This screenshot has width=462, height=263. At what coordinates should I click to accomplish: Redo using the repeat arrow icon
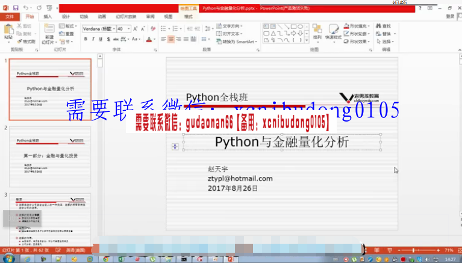(39, 8)
